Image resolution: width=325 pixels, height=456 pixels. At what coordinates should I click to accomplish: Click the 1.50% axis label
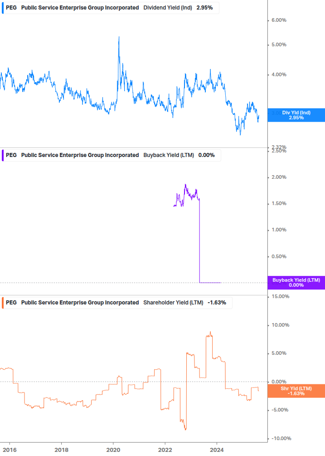point(279,204)
